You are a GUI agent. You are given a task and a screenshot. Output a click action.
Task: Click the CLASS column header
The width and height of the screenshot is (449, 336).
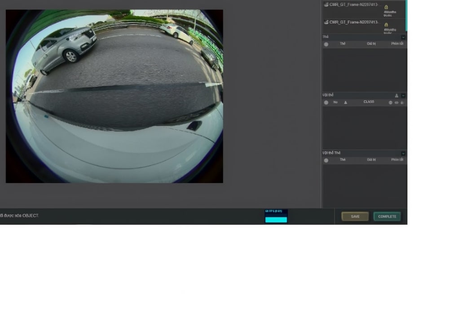369,102
